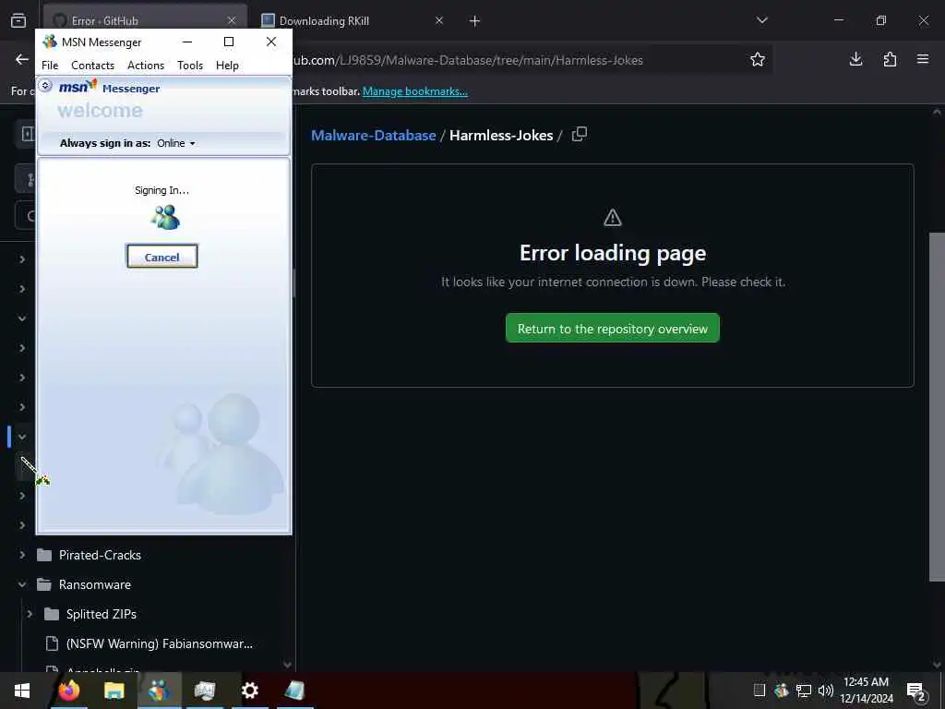
Task: Open the Firefox hamburger application menu
Action: click(923, 59)
